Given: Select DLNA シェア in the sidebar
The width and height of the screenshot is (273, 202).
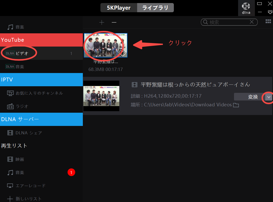Looking at the screenshot, I should pyautogui.click(x=42, y=133).
